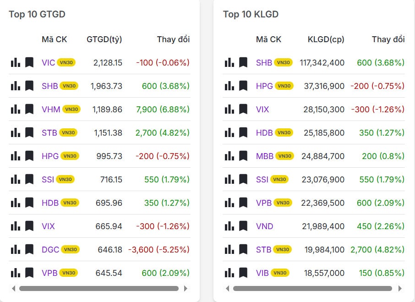415x302 pixels.
Task: Bookmark SHB in Top 10 GTGD list
Action: pyautogui.click(x=29, y=86)
